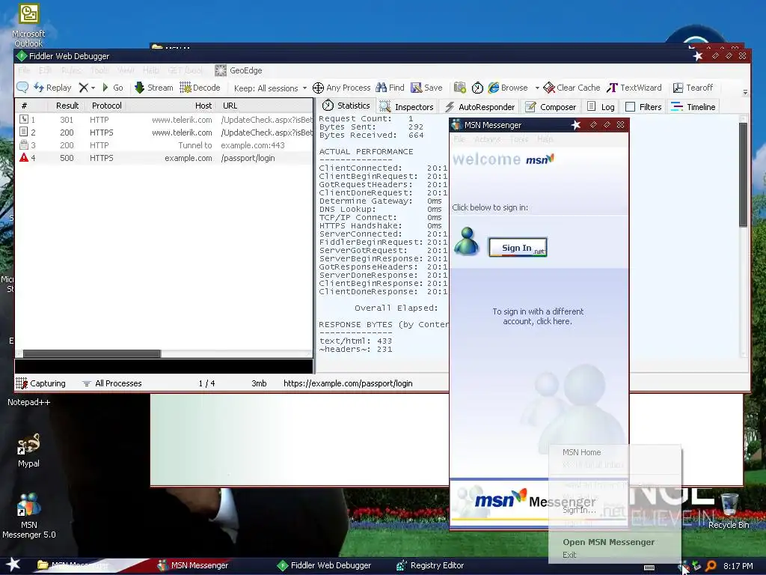Click the Statistics panel vertical scrollbar

[743, 174]
